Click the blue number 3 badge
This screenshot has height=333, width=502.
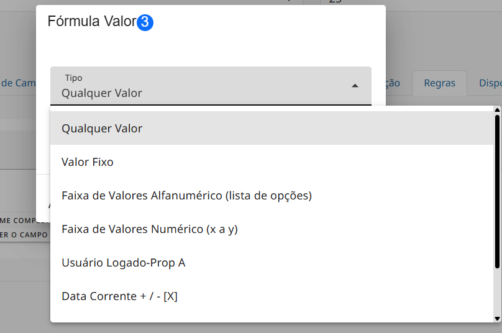(x=145, y=22)
